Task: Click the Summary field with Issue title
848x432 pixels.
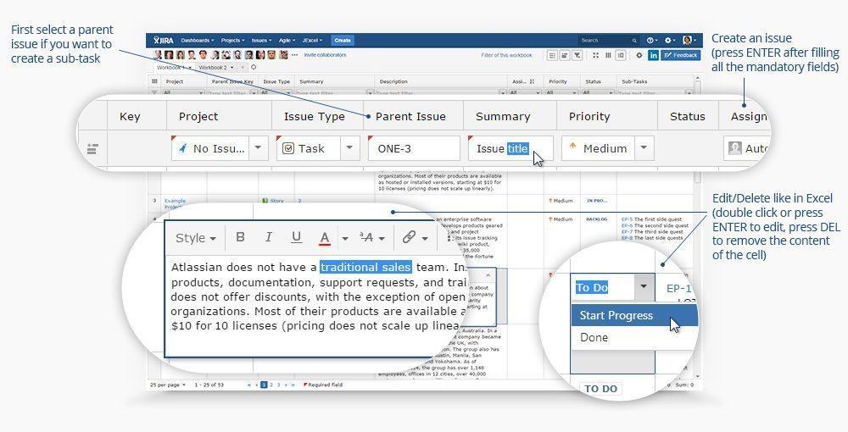Action: 510,148
